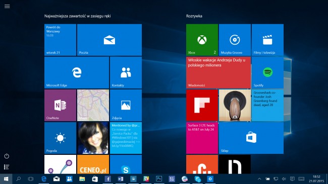Open the CENEO.pl tile

tap(93, 164)
